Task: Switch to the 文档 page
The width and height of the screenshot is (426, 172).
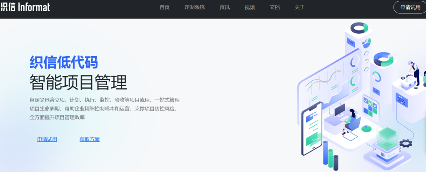Action: click(275, 7)
